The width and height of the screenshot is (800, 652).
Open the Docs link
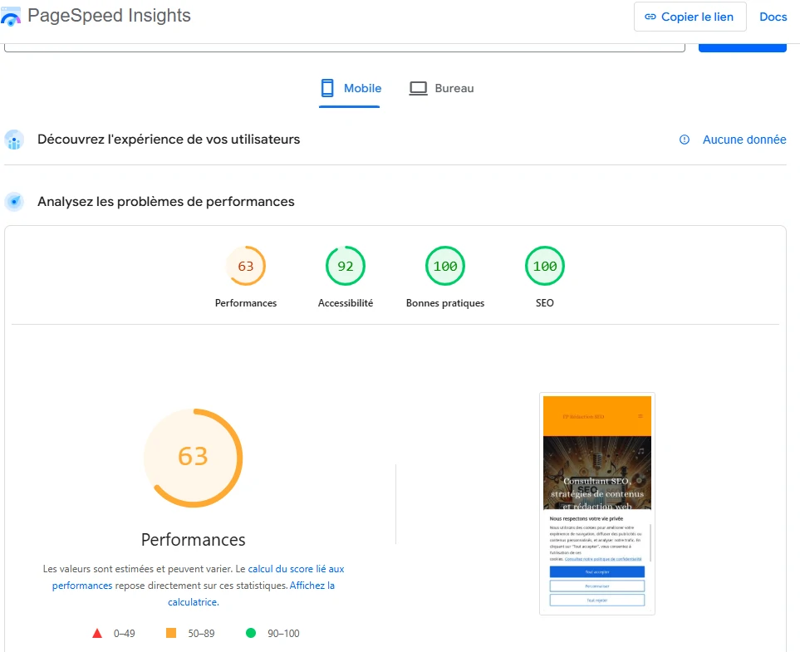click(x=773, y=17)
